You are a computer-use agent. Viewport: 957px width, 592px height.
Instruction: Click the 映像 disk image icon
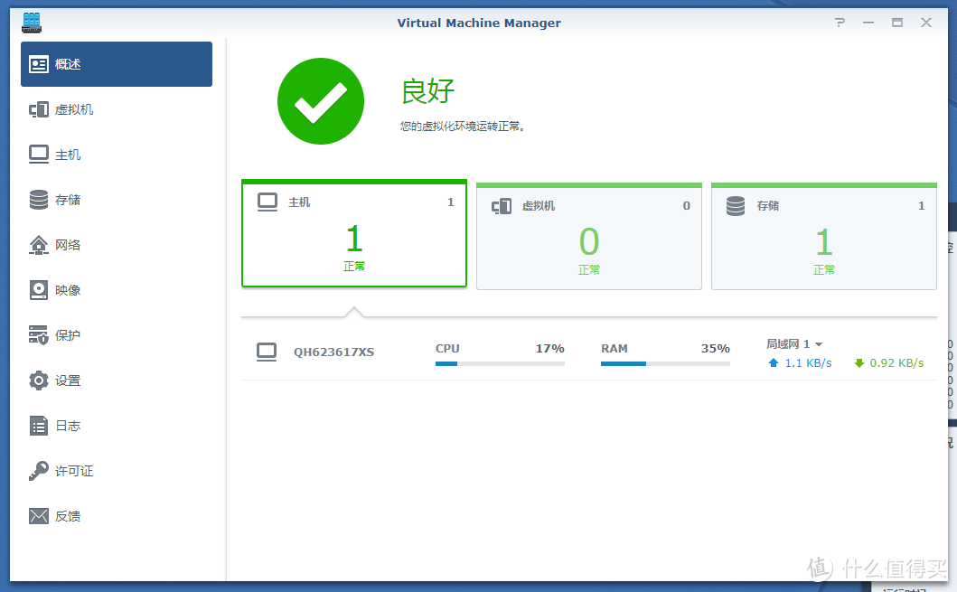[39, 290]
